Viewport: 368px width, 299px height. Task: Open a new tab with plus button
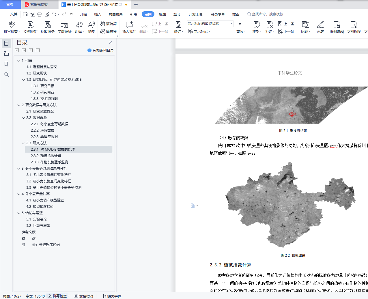[136, 4]
